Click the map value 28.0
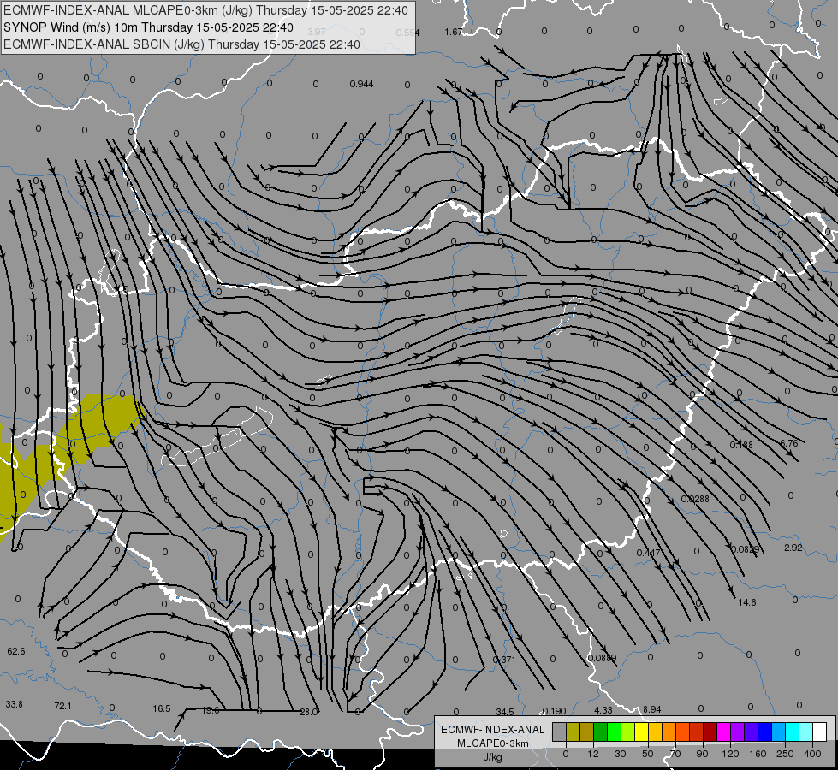838x770 pixels. [x=308, y=712]
